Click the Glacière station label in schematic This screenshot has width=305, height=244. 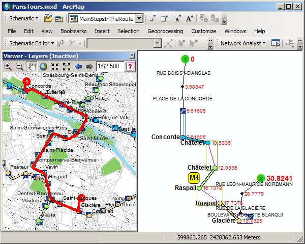[x=224, y=221]
